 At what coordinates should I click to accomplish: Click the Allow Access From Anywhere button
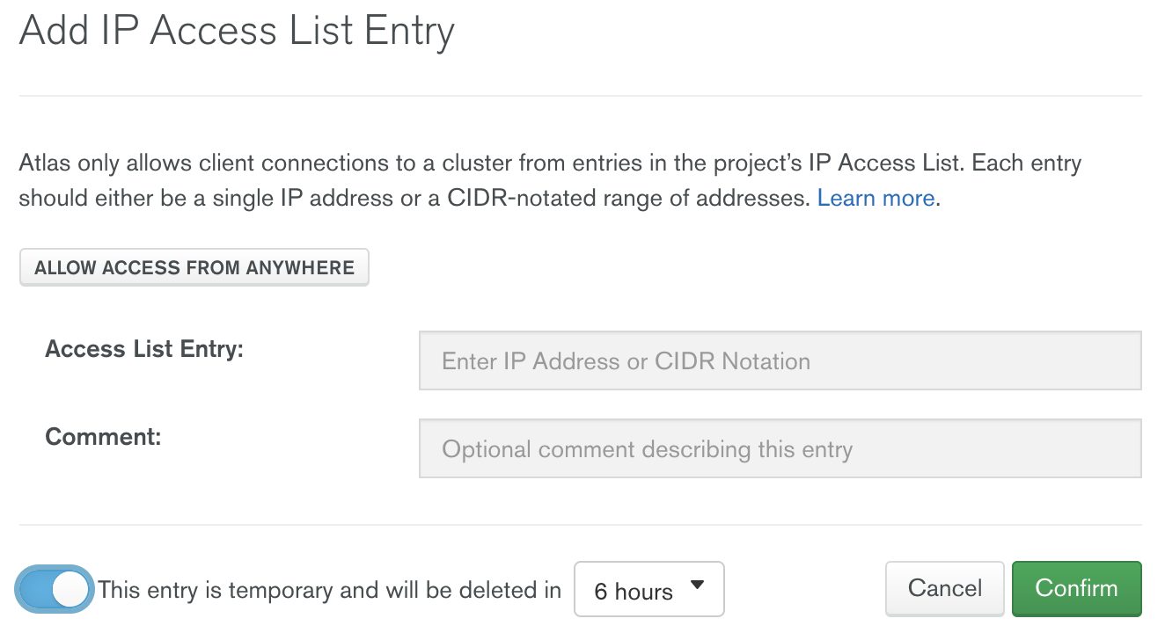(x=194, y=268)
